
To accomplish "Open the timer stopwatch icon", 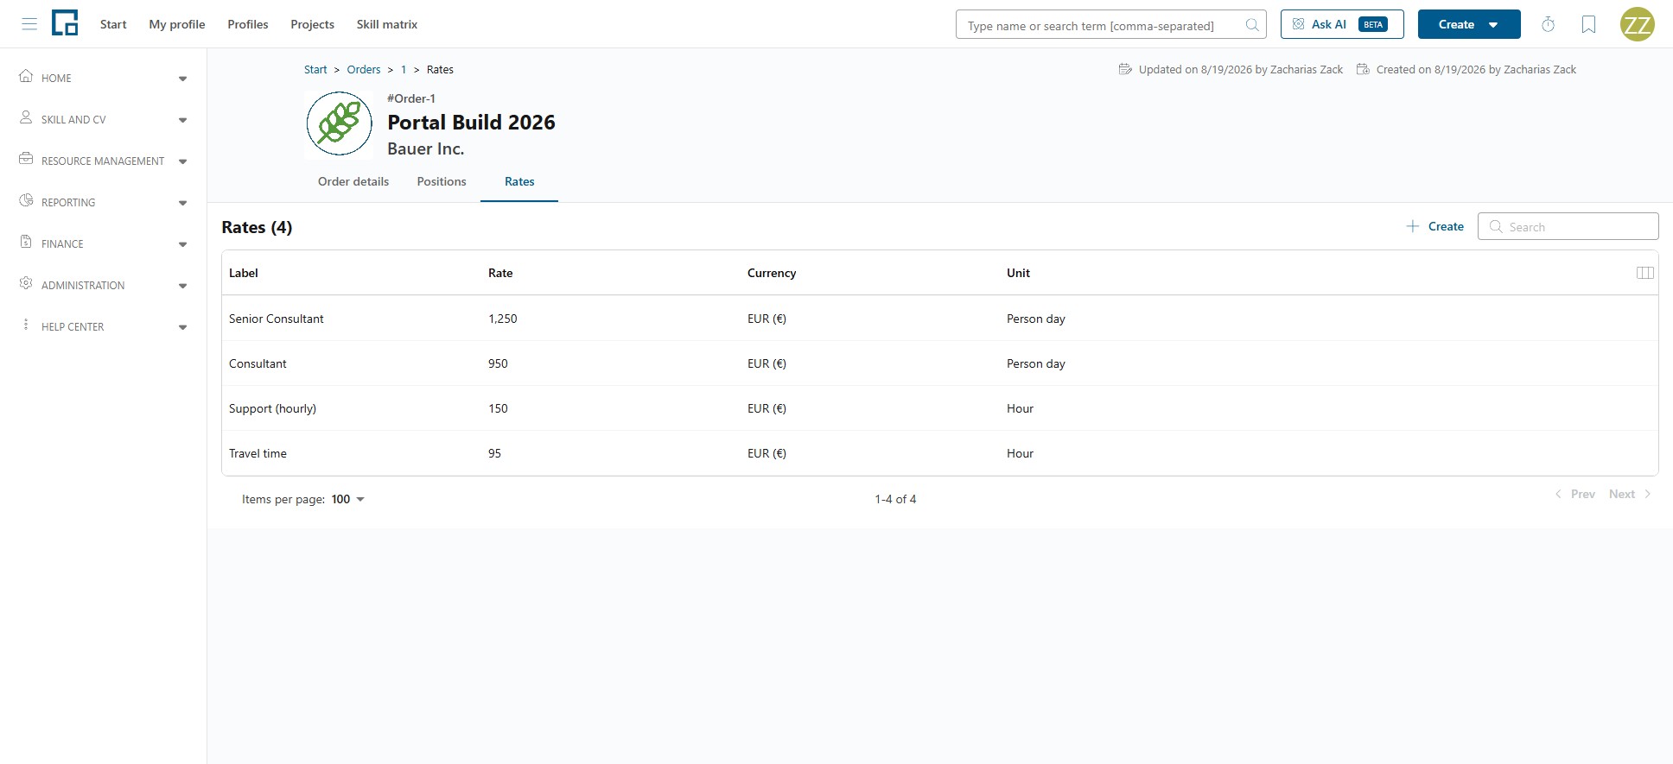I will point(1548,24).
